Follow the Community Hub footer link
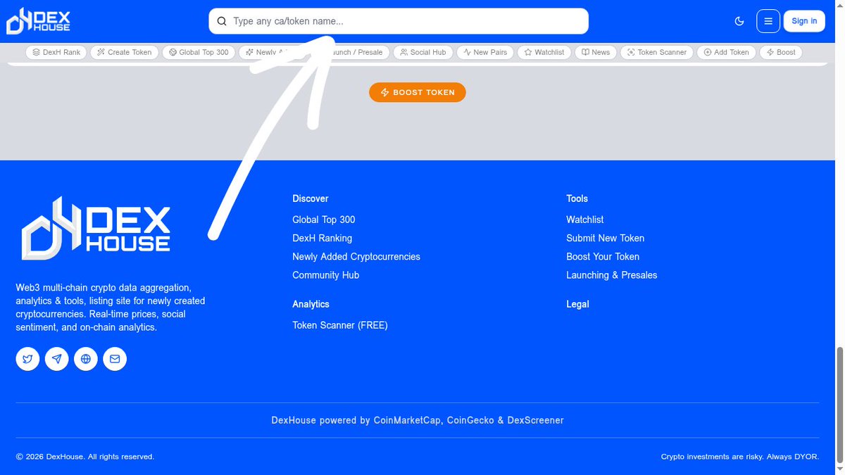Viewport: 845px width, 475px height. point(326,275)
